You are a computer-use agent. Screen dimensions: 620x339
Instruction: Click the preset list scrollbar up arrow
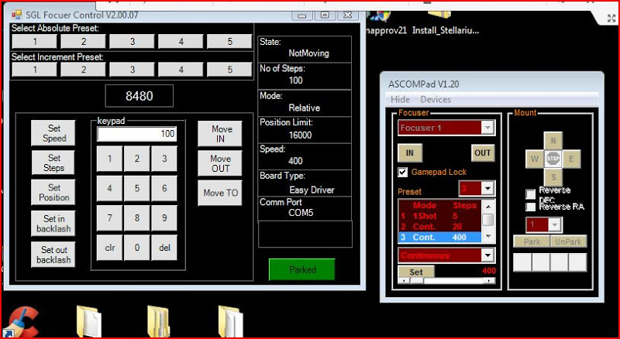(488, 206)
